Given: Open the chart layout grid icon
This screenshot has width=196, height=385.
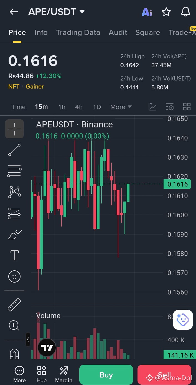Looking at the screenshot, I should coord(187,107).
